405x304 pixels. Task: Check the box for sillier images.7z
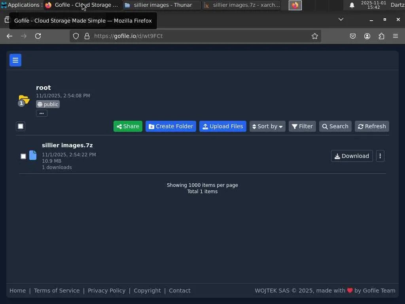[23, 156]
